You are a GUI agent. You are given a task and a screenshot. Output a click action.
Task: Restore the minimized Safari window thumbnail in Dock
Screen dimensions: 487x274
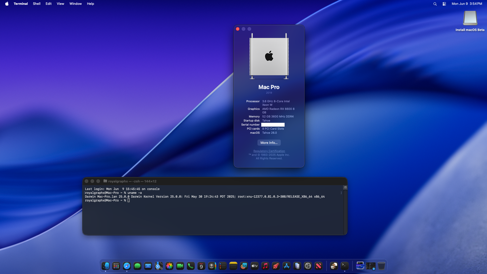[x=371, y=266]
